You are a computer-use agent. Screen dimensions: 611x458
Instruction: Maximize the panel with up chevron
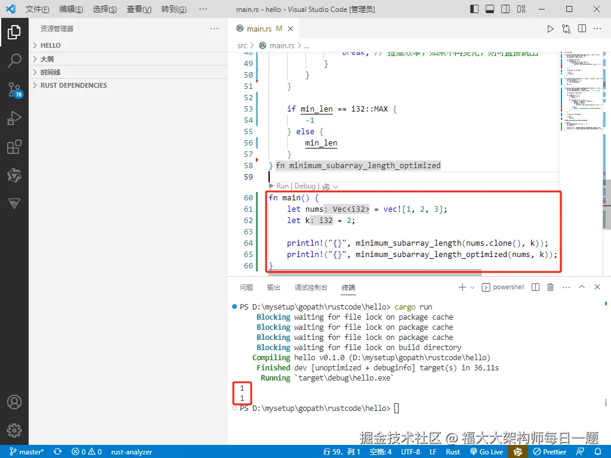tap(582, 287)
